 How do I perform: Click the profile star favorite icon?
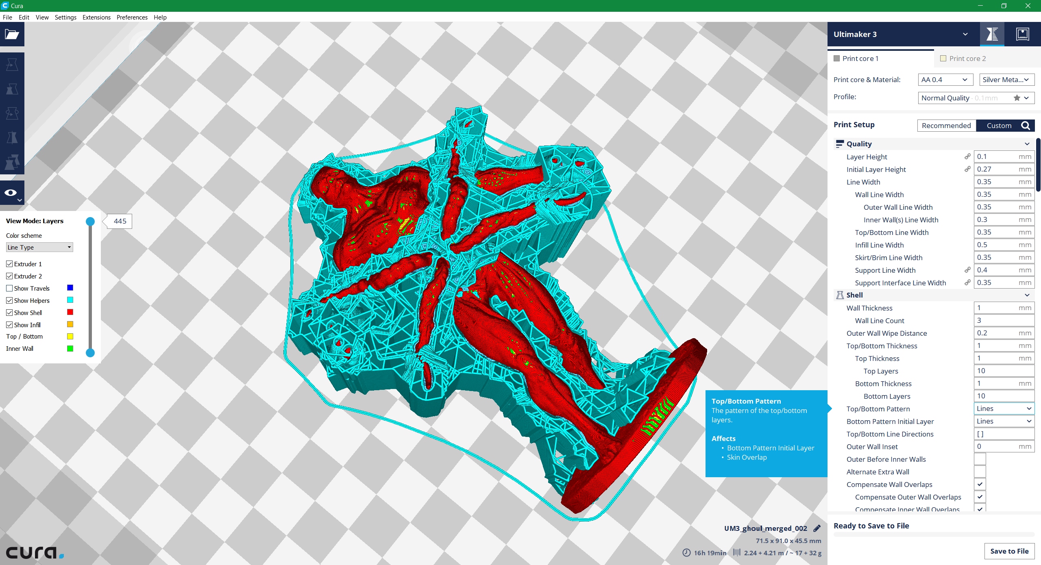(x=1017, y=98)
